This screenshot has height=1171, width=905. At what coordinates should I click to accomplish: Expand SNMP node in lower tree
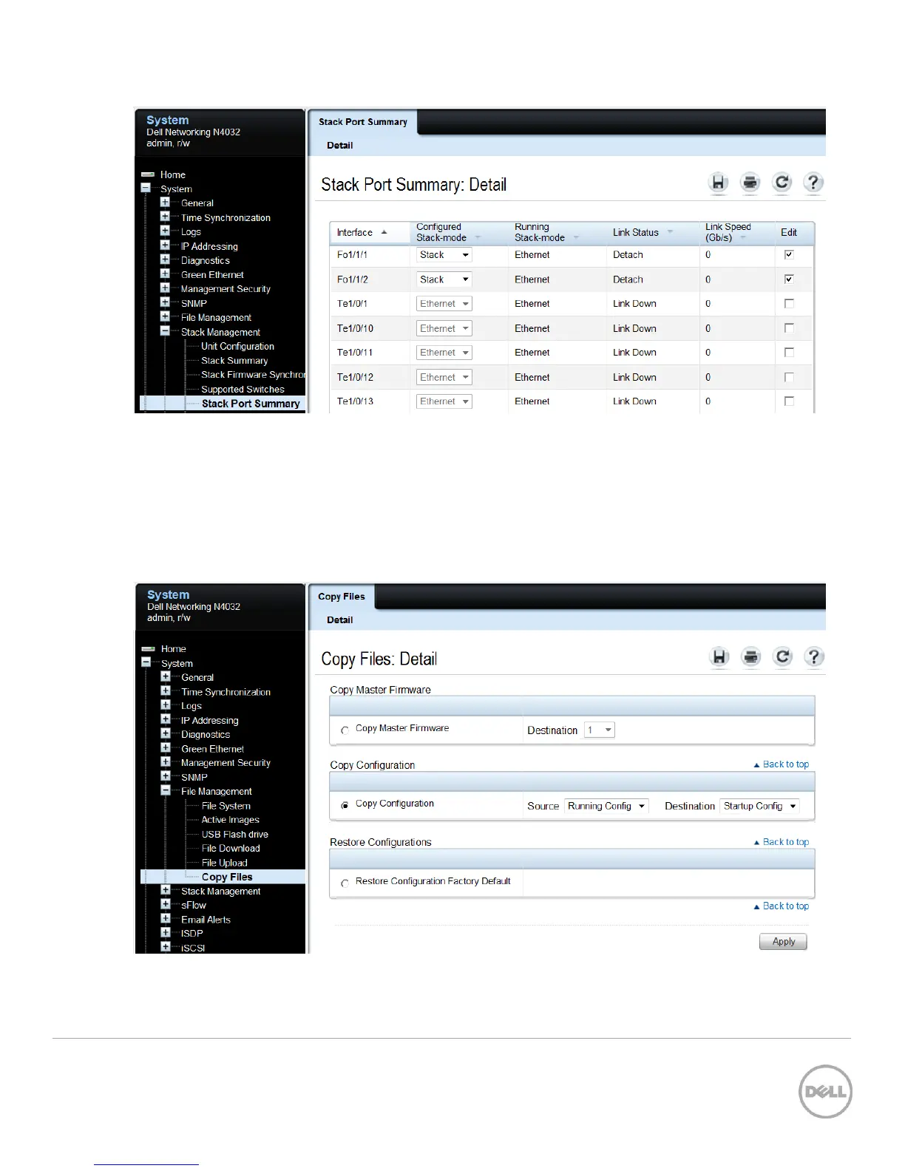[x=166, y=776]
